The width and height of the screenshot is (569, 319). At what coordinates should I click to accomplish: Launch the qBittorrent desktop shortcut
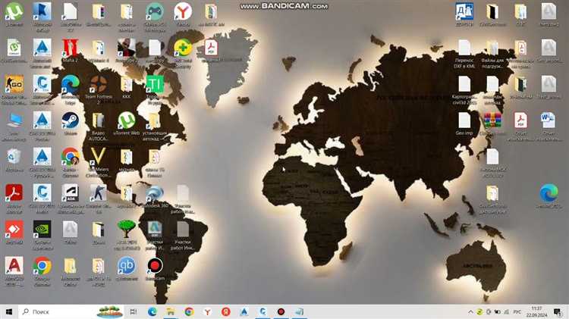coord(126,268)
